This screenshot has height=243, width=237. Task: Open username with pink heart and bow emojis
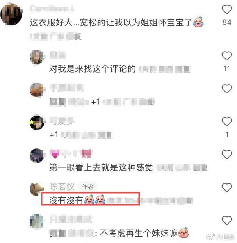pyautogui.click(x=71, y=153)
